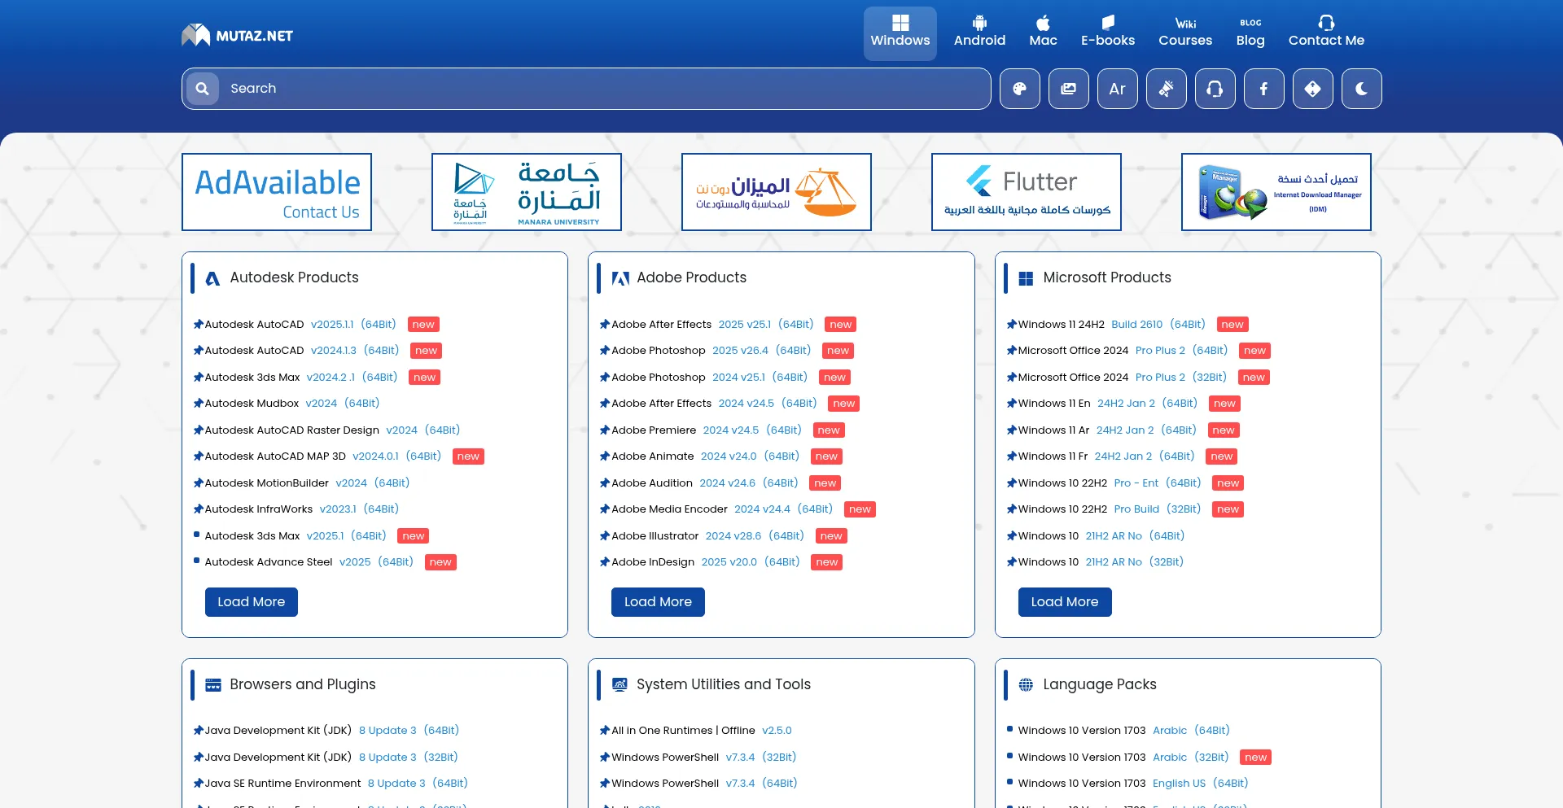This screenshot has width=1563, height=808.
Task: Open Adobe Audition 2024 v24.6
Action: pos(705,483)
